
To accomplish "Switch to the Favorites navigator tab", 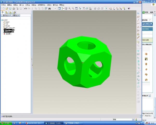I will coord(10,12).
